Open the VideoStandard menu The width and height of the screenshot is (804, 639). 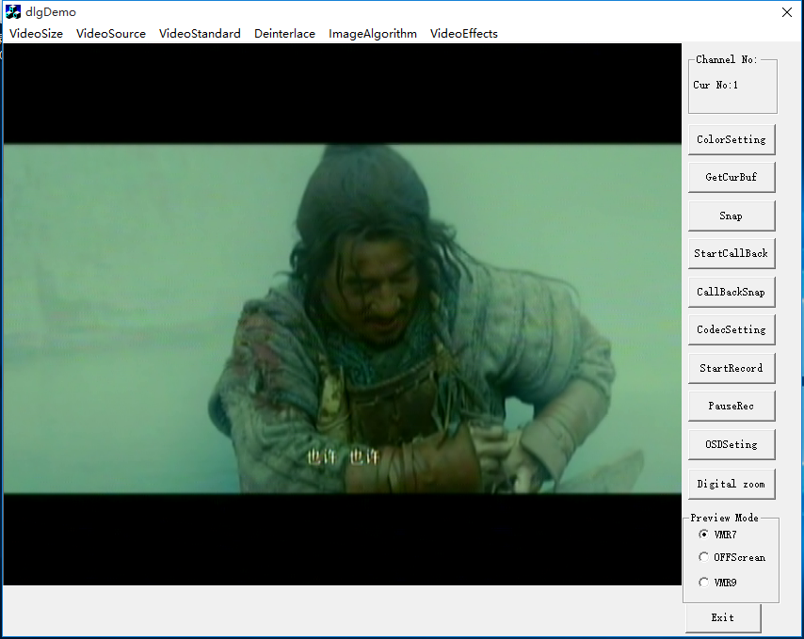(x=200, y=34)
